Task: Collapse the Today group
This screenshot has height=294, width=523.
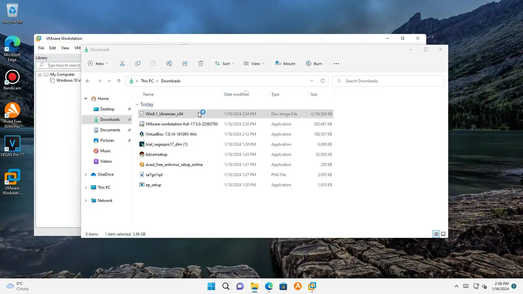Action: pyautogui.click(x=137, y=105)
